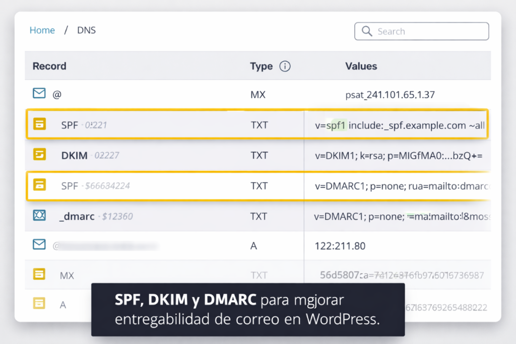Click the icon on the second SPF row
This screenshot has height=344, width=516.
pyautogui.click(x=39, y=185)
